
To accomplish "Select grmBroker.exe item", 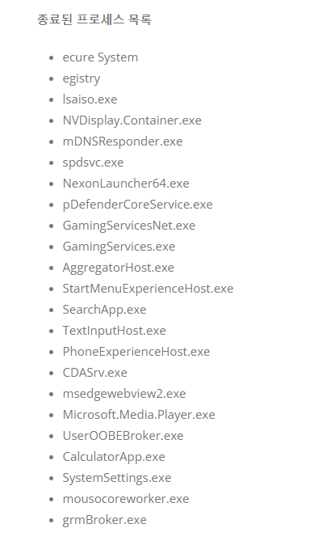I will pyautogui.click(x=104, y=520).
